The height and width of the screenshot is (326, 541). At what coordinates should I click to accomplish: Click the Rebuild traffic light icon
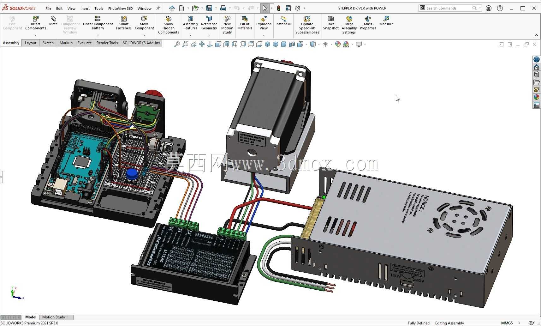tap(279, 8)
